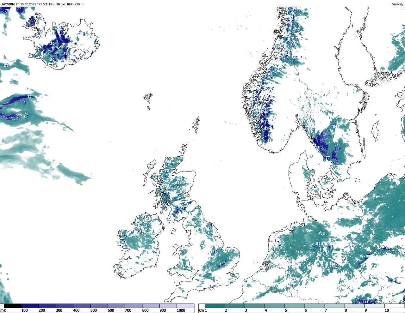Click the 4–5 km legend swatch
Screen dimensions: 405x313
pos(275,306)
